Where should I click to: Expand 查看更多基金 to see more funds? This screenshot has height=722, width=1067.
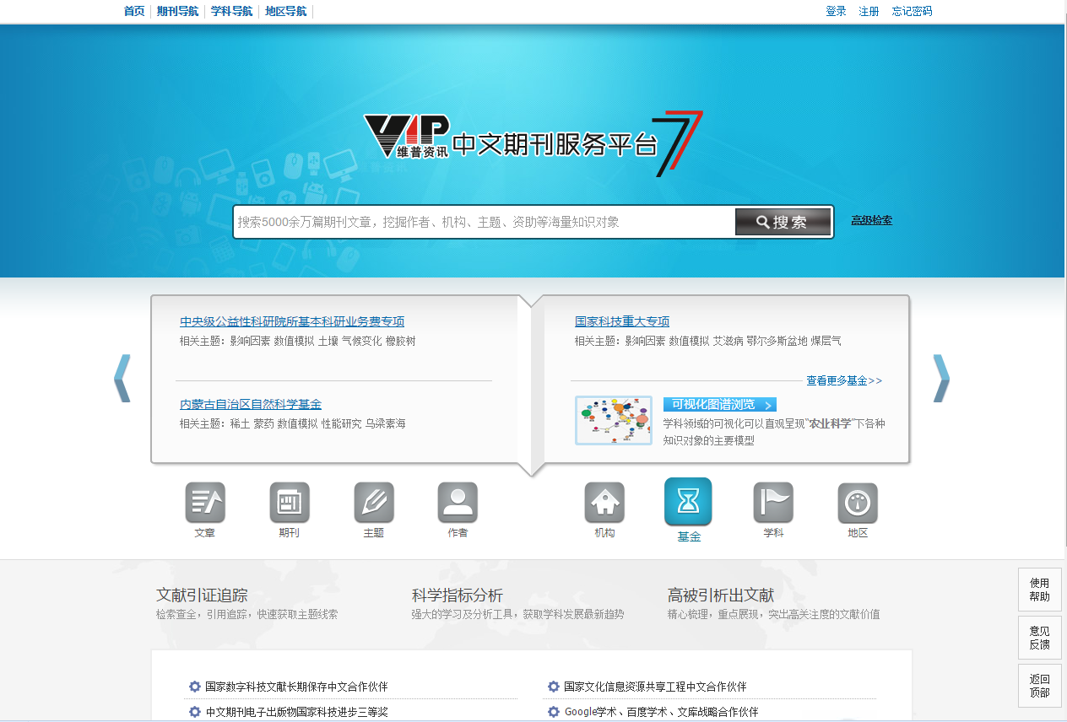pyautogui.click(x=843, y=380)
